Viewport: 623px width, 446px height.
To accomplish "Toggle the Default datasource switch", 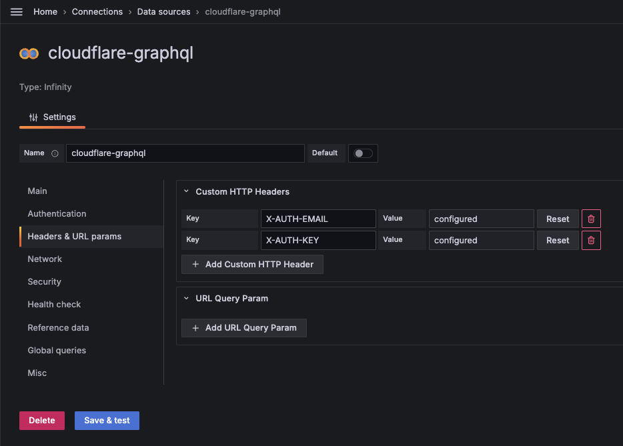I will (363, 153).
